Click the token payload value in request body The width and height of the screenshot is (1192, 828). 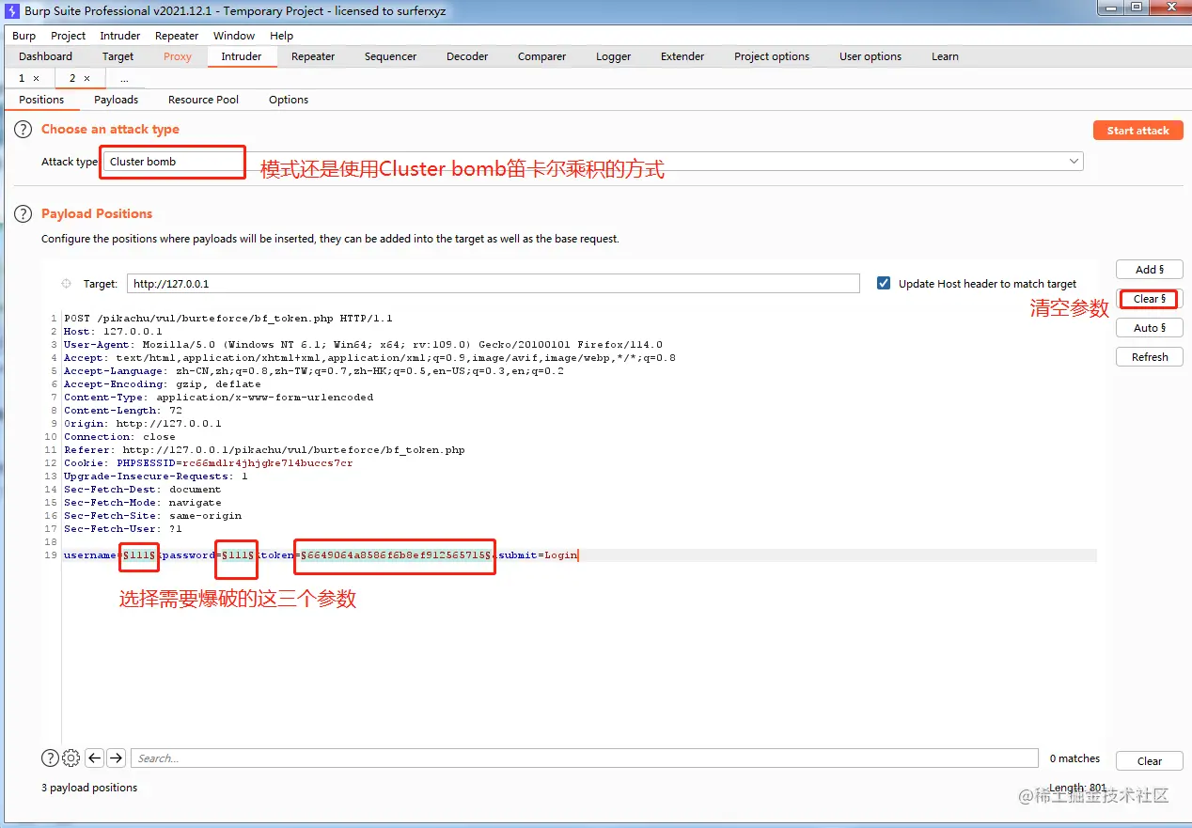click(x=395, y=555)
